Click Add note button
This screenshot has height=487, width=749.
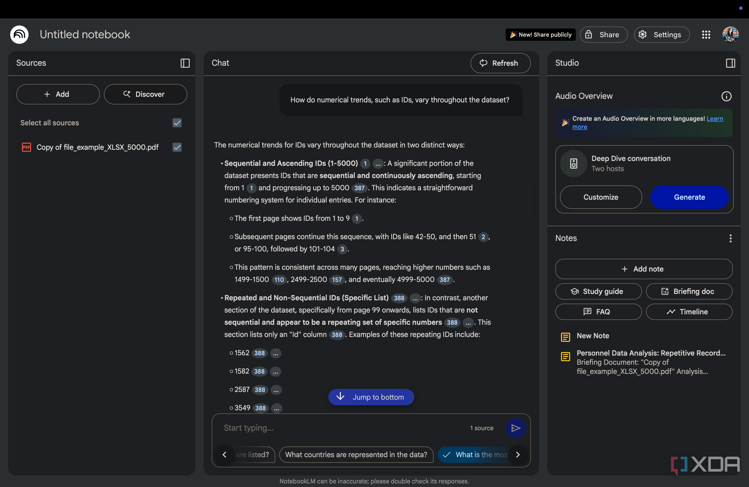(644, 269)
